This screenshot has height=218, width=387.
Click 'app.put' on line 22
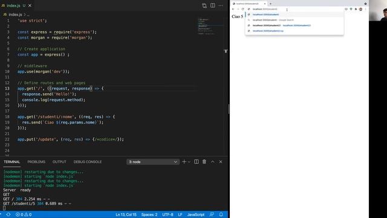[25, 139]
